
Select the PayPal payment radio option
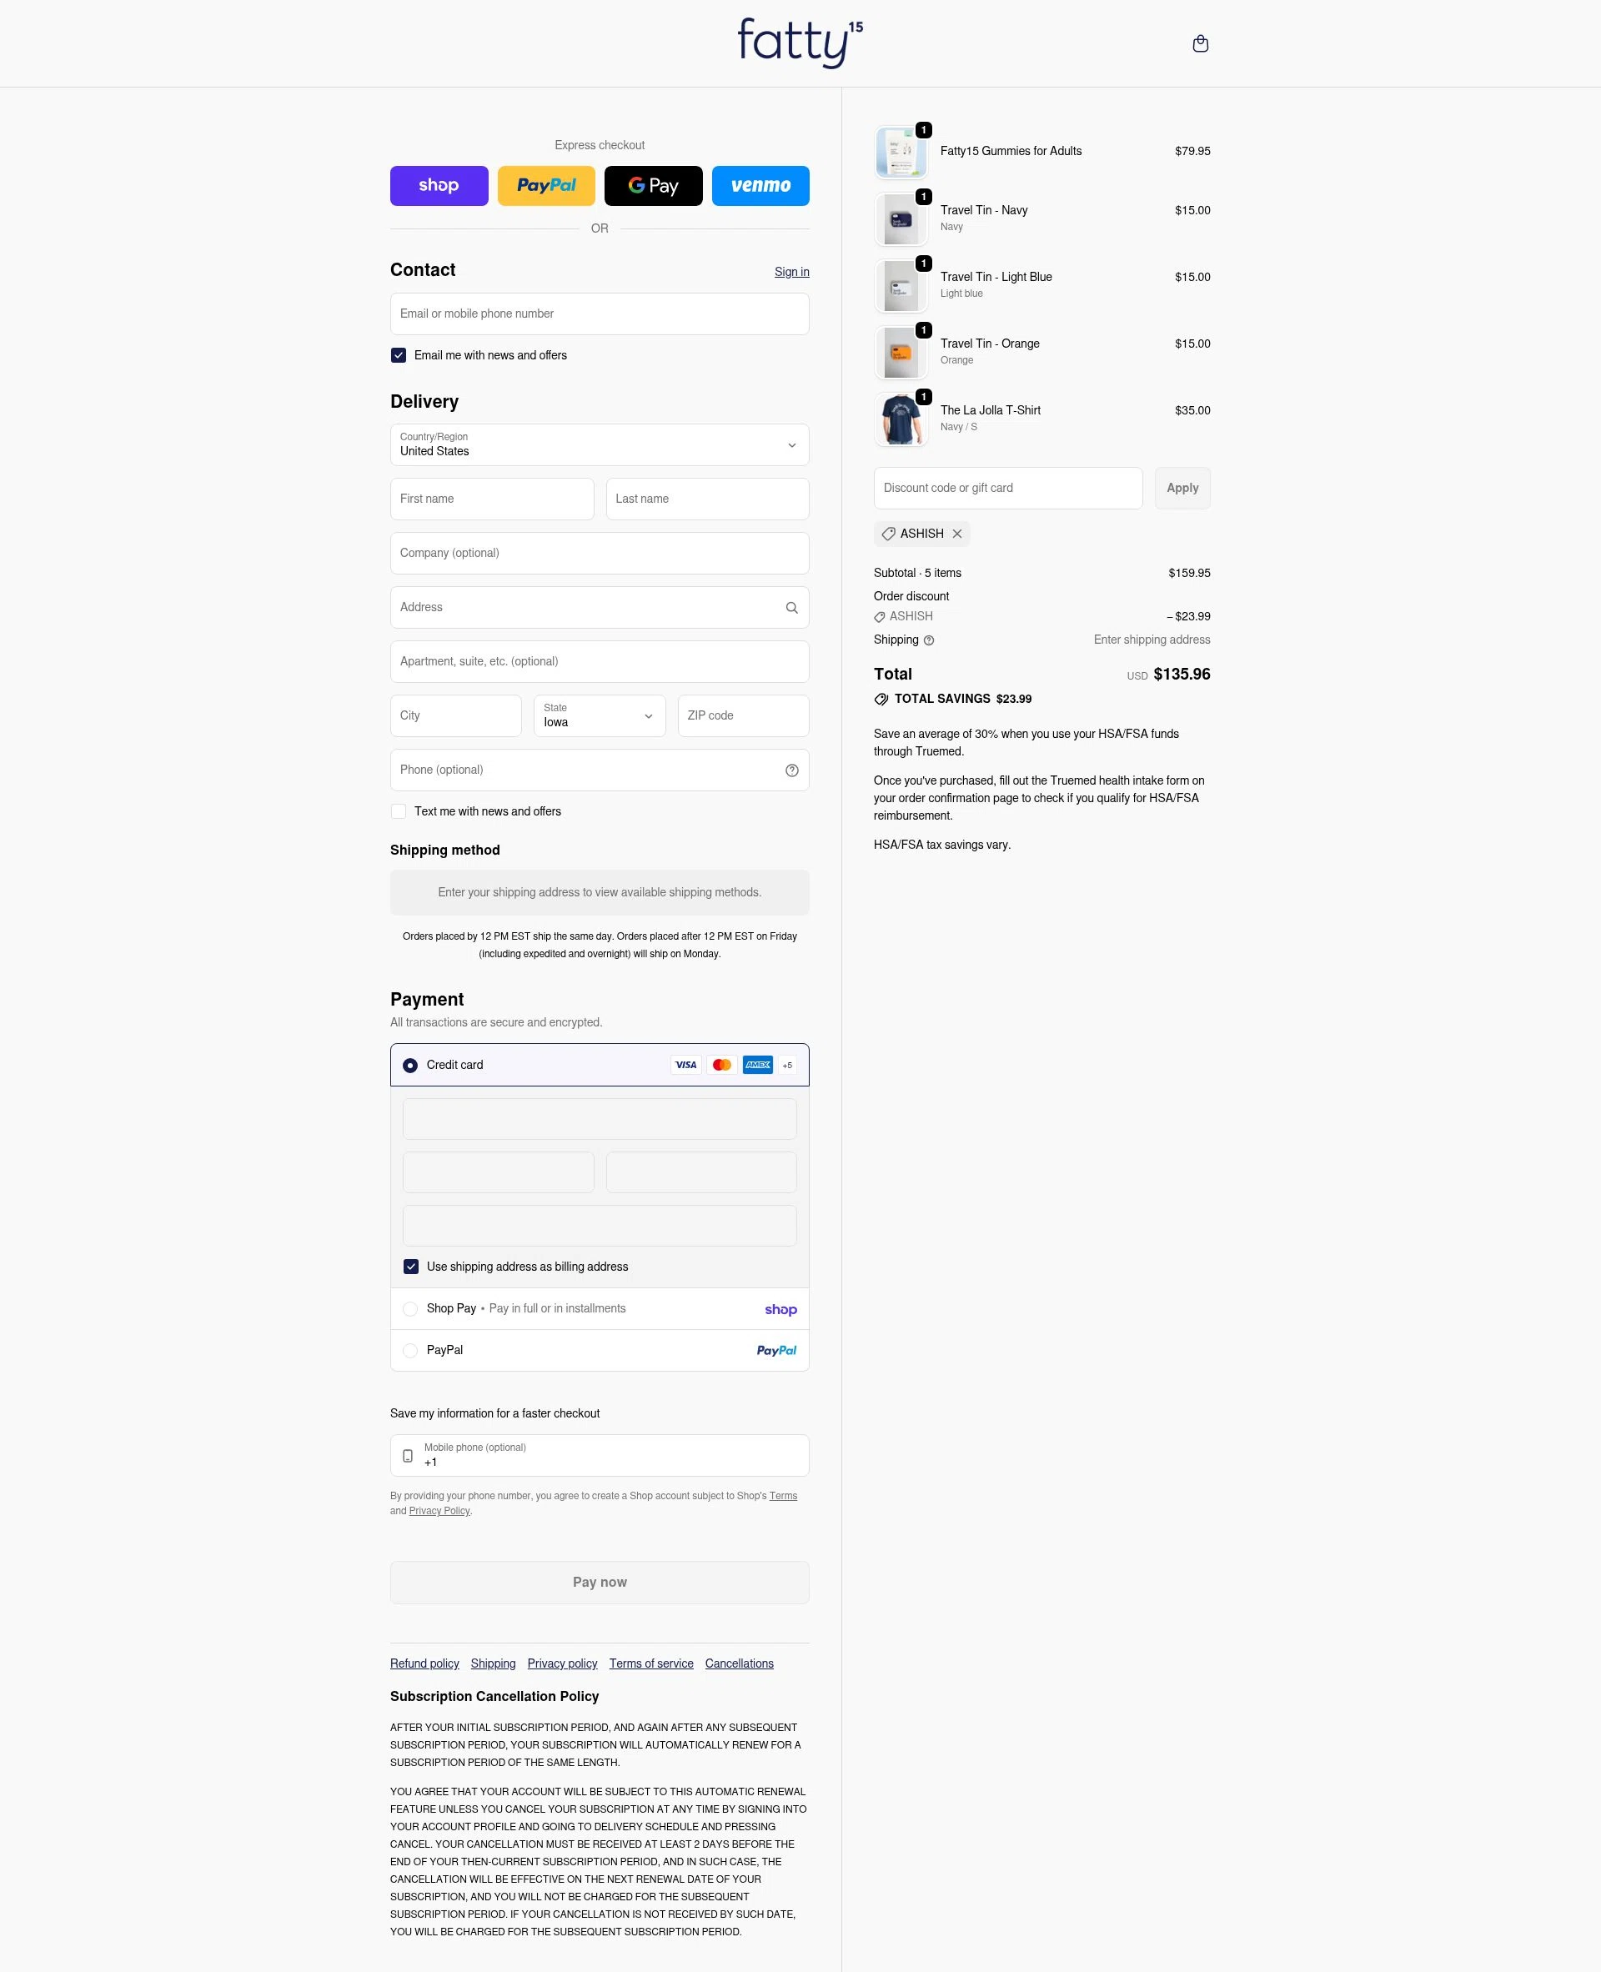click(410, 1350)
